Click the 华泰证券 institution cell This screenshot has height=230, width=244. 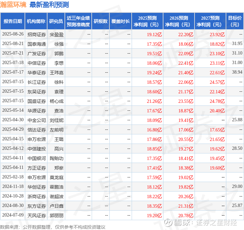[x=37, y=73]
